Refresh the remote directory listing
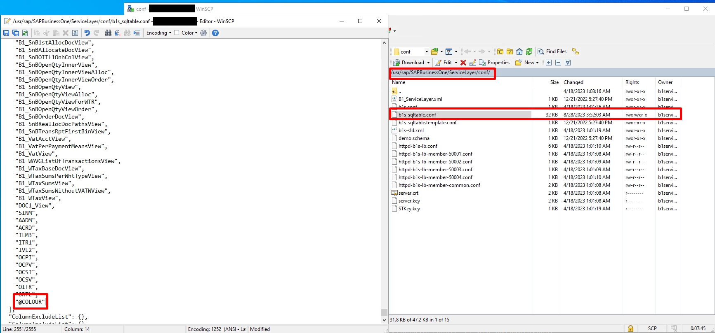Viewport: 715px width, 333px height. pyautogui.click(x=529, y=51)
